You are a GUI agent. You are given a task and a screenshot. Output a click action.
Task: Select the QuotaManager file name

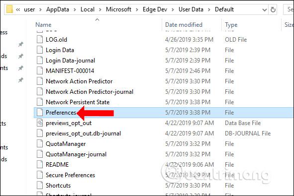pyautogui.click(x=66, y=144)
